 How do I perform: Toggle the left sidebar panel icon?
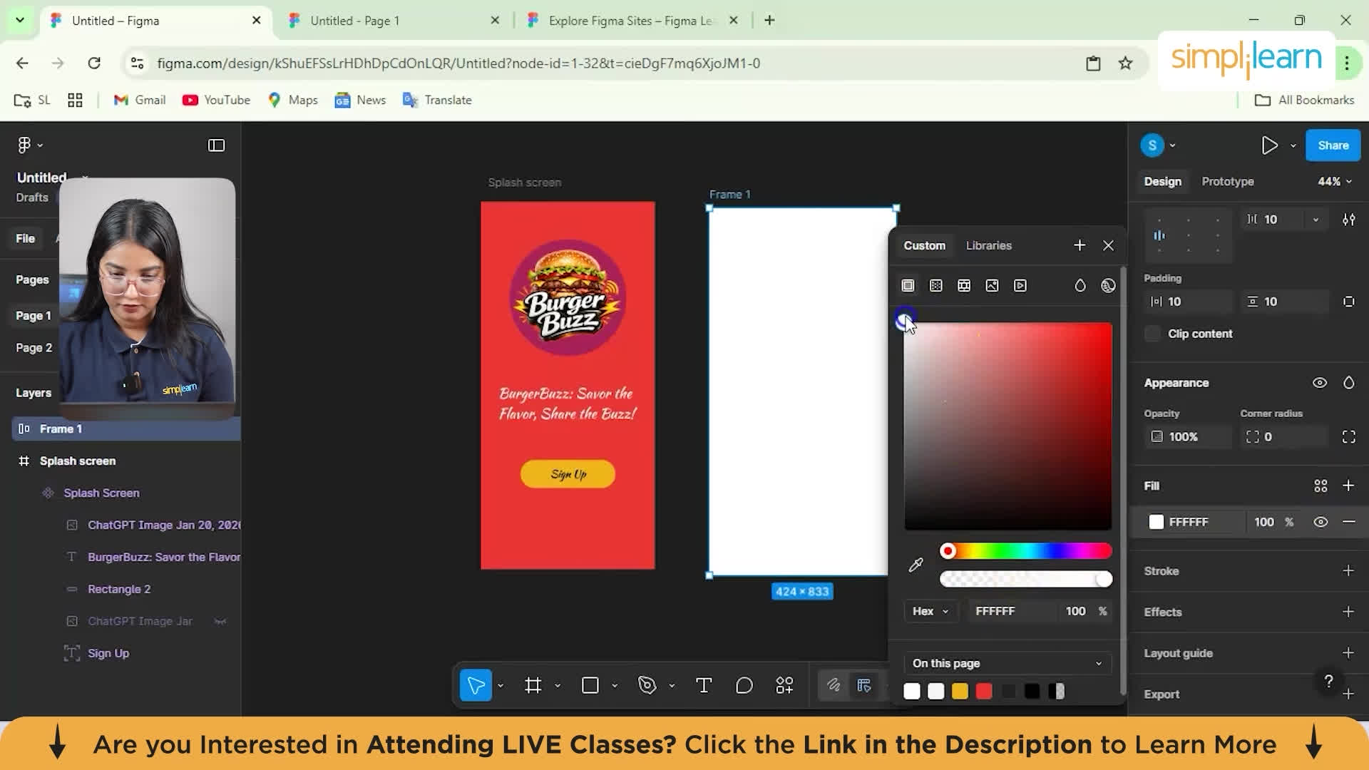[216, 145]
